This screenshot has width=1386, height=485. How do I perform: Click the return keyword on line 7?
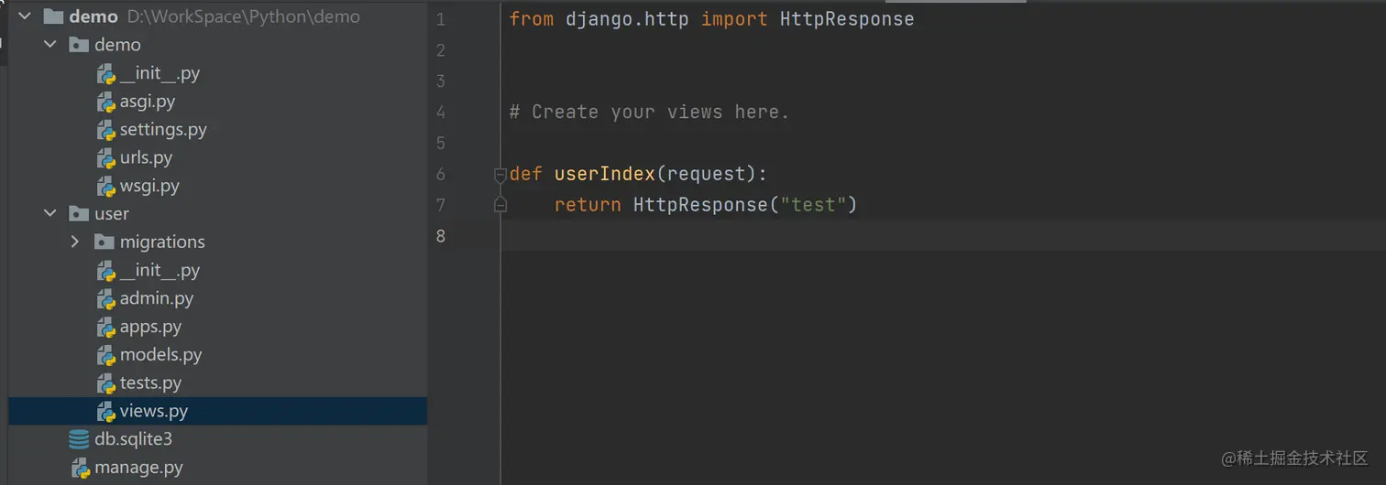point(588,205)
